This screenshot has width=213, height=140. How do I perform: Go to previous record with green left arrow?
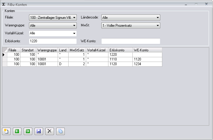click(x=17, y=131)
